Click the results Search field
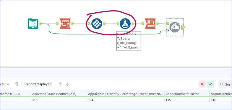This screenshot has width=232, height=110. click(225, 84)
